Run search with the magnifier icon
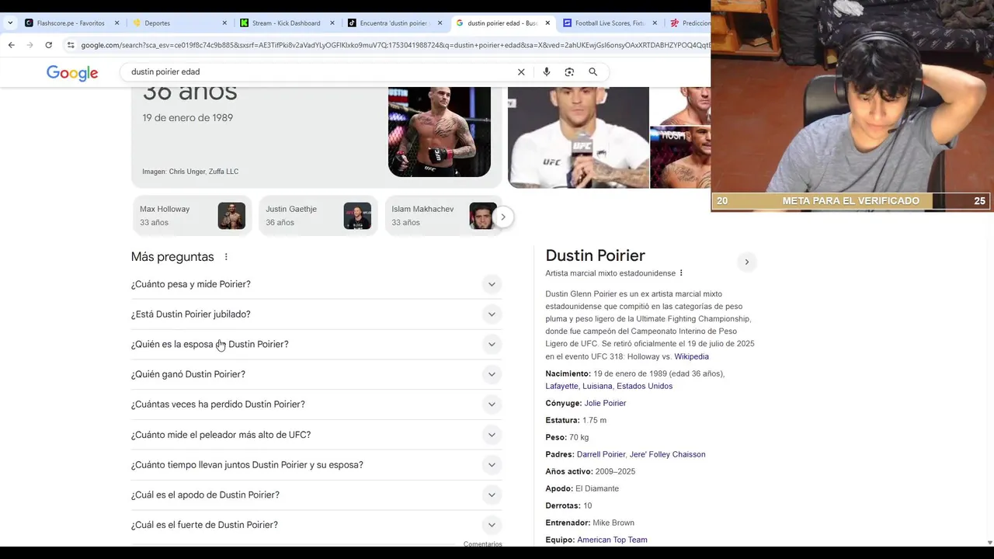The height and width of the screenshot is (559, 994). click(x=593, y=72)
